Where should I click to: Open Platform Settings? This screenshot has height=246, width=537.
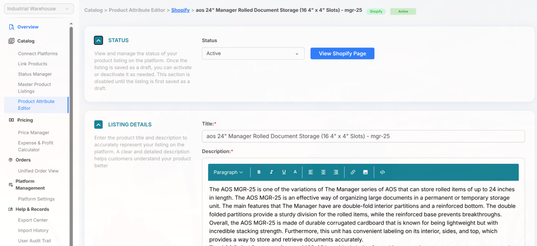click(36, 199)
